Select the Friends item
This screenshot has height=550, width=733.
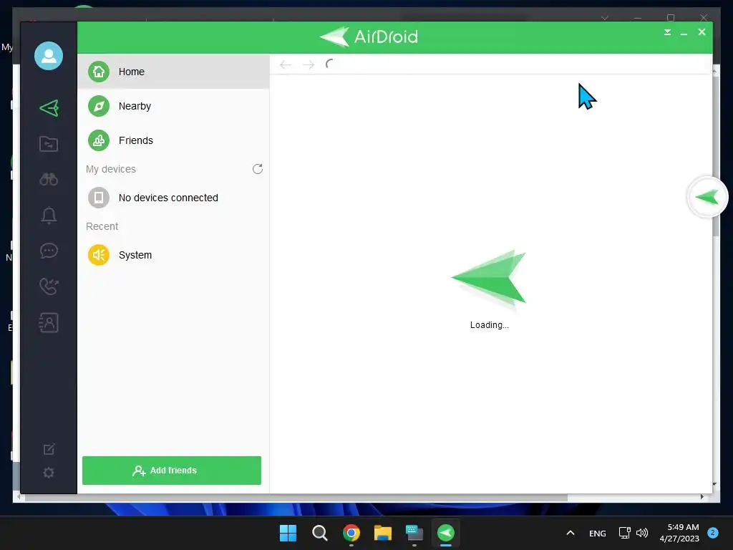173,140
